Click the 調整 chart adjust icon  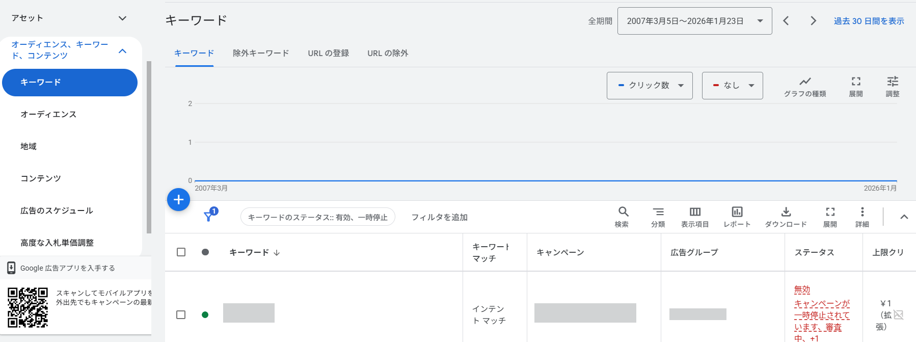[892, 82]
